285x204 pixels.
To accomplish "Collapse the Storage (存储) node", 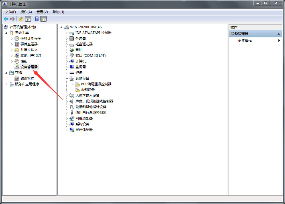I will [x=6, y=73].
